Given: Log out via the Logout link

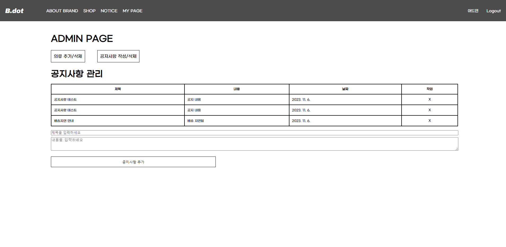Looking at the screenshot, I should pyautogui.click(x=493, y=11).
